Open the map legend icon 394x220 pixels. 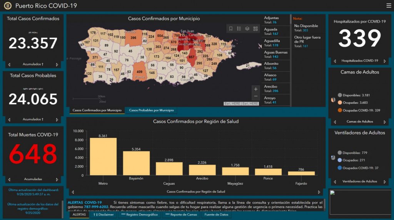coord(239,29)
